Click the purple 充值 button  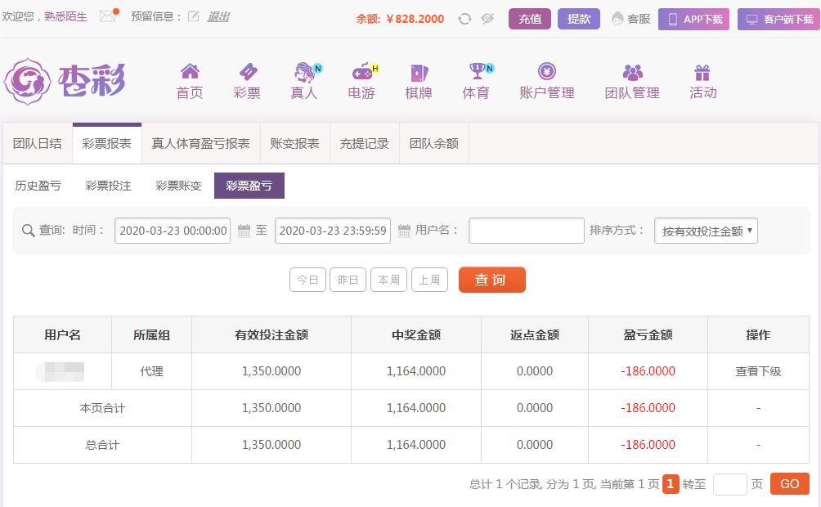tap(530, 19)
